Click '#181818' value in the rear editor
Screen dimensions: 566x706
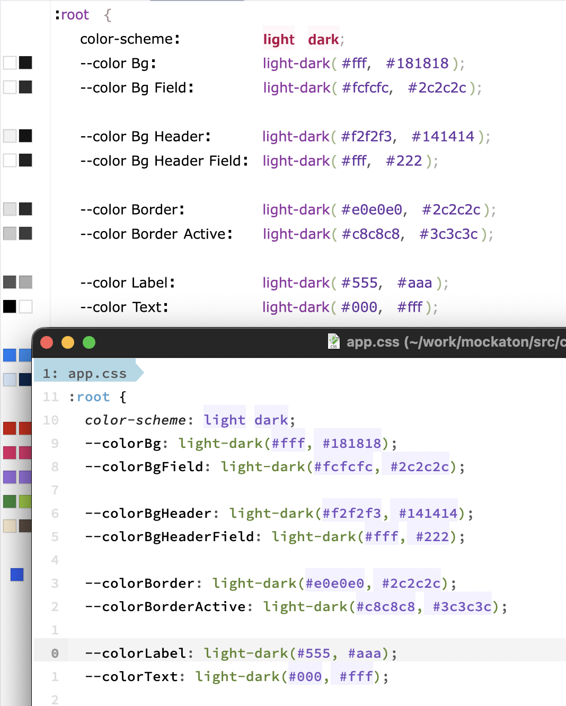[418, 64]
